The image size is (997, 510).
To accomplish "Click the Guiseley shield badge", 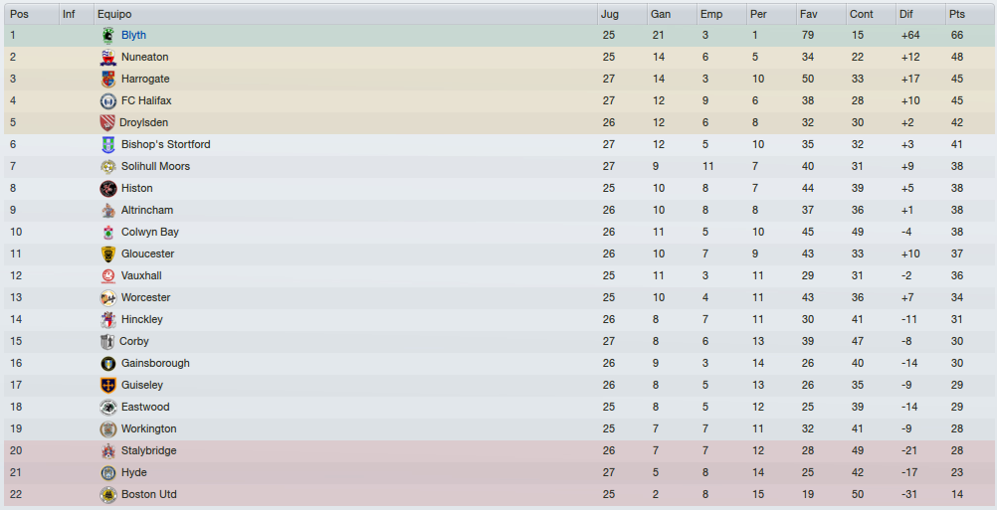I will point(108,385).
